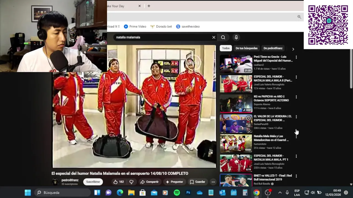This screenshot has width=353, height=198.
Task: Open options for 'EL VALOR DE LA VERDURA' video
Action: coord(296,117)
